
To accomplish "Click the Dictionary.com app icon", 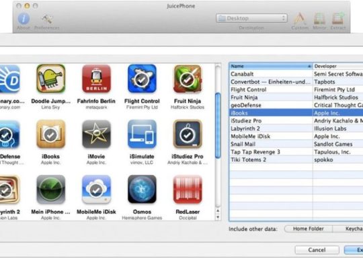I will [9, 78].
